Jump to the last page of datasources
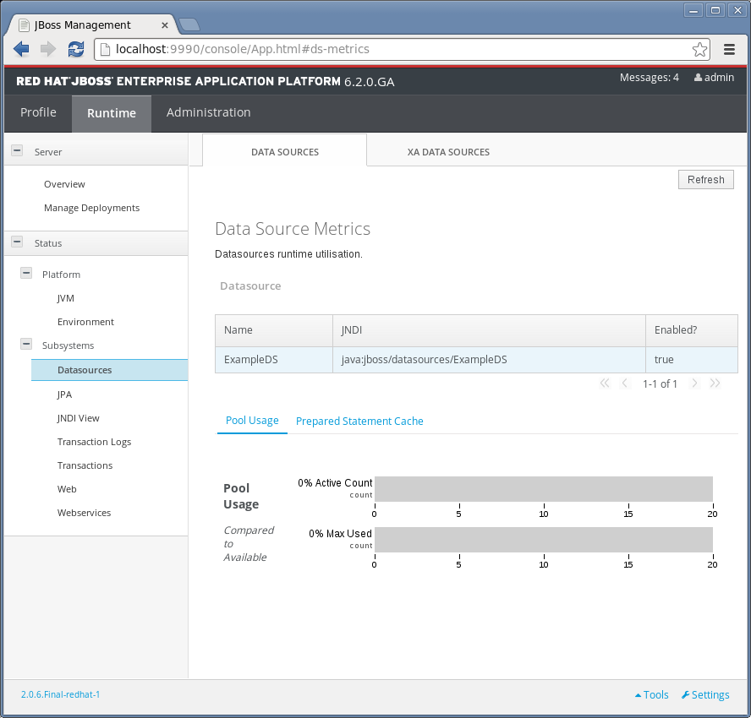751x718 pixels. [x=715, y=383]
